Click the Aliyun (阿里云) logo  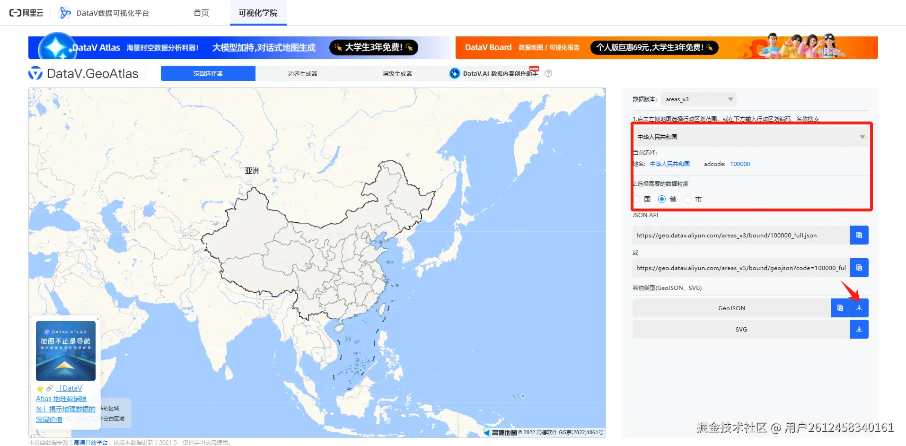(26, 13)
